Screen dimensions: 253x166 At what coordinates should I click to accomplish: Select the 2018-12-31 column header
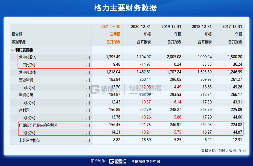(202, 27)
